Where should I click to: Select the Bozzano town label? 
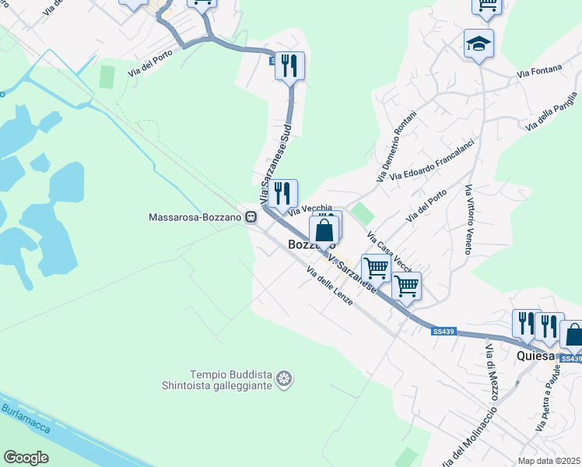tap(312, 244)
